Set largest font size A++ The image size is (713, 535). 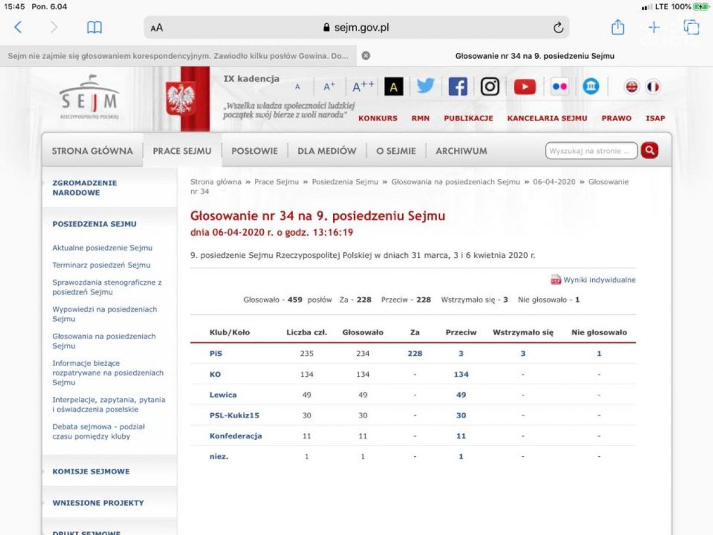(x=363, y=87)
